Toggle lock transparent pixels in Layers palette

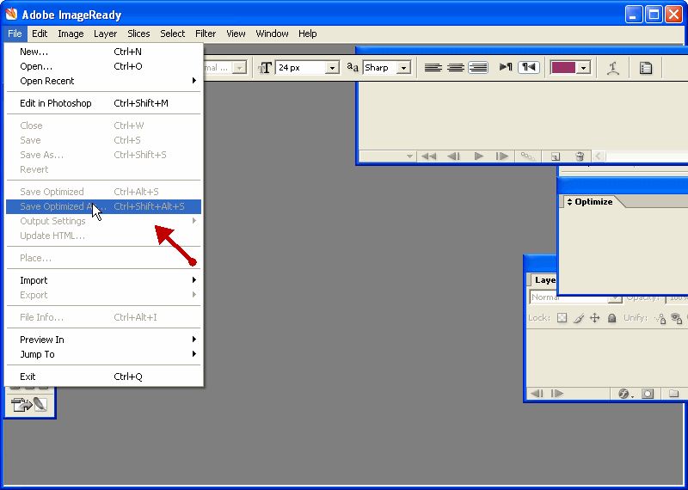(562, 318)
